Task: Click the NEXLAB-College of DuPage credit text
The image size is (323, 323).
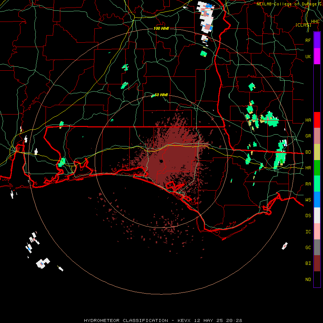Action: click(x=289, y=4)
